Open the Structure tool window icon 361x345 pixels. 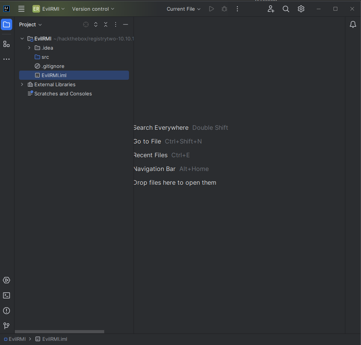[6, 44]
